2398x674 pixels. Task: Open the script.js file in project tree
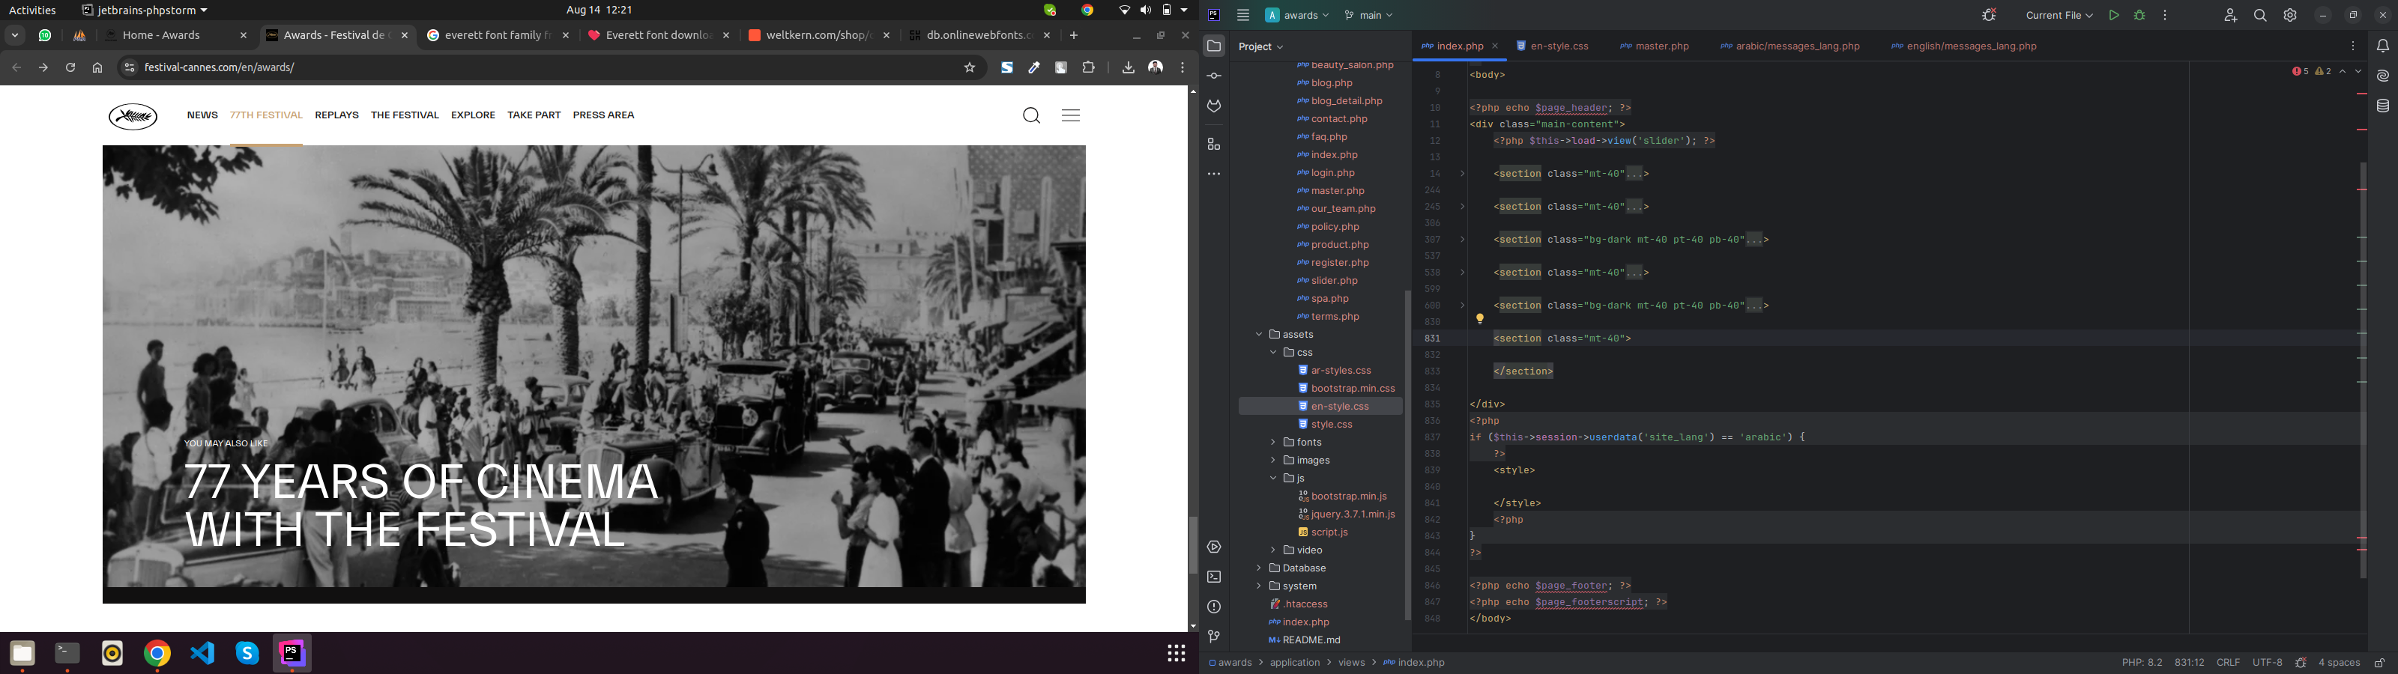coord(1329,532)
